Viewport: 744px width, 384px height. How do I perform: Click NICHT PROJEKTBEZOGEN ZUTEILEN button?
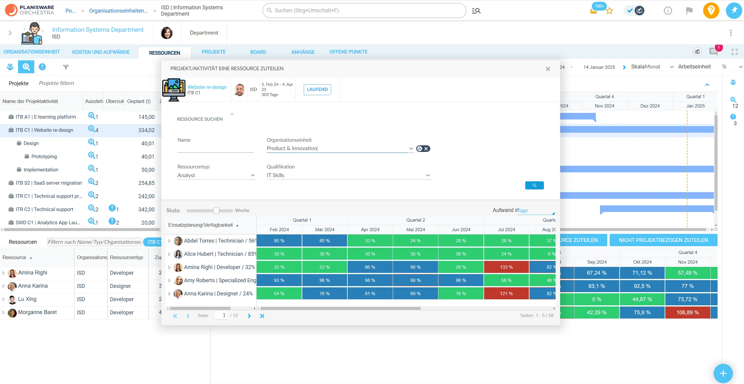pos(663,240)
